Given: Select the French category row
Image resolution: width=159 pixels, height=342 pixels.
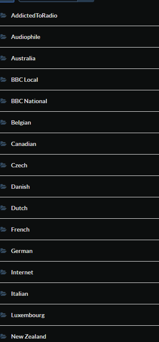Looking at the screenshot, I should [79, 229].
